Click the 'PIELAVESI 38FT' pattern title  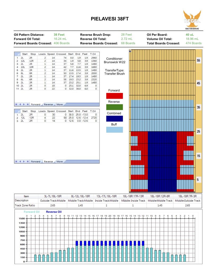coord(110,19)
